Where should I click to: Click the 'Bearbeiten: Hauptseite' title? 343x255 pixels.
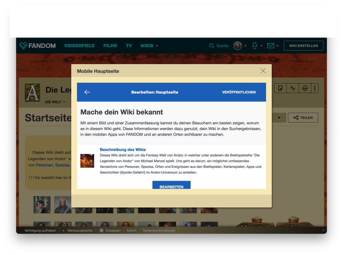click(155, 92)
